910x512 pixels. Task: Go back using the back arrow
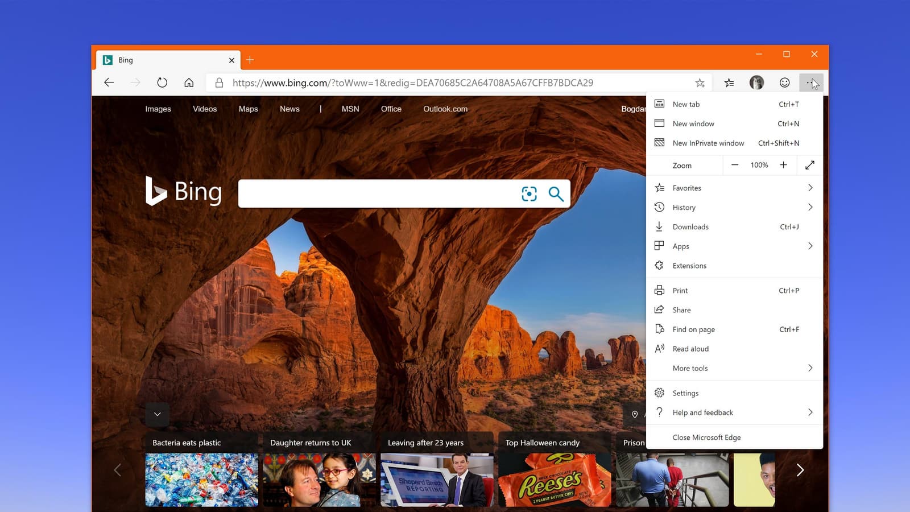[109, 82]
